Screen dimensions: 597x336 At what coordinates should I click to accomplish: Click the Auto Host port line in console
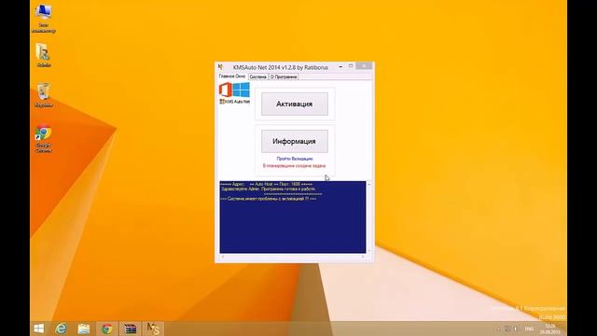click(267, 184)
